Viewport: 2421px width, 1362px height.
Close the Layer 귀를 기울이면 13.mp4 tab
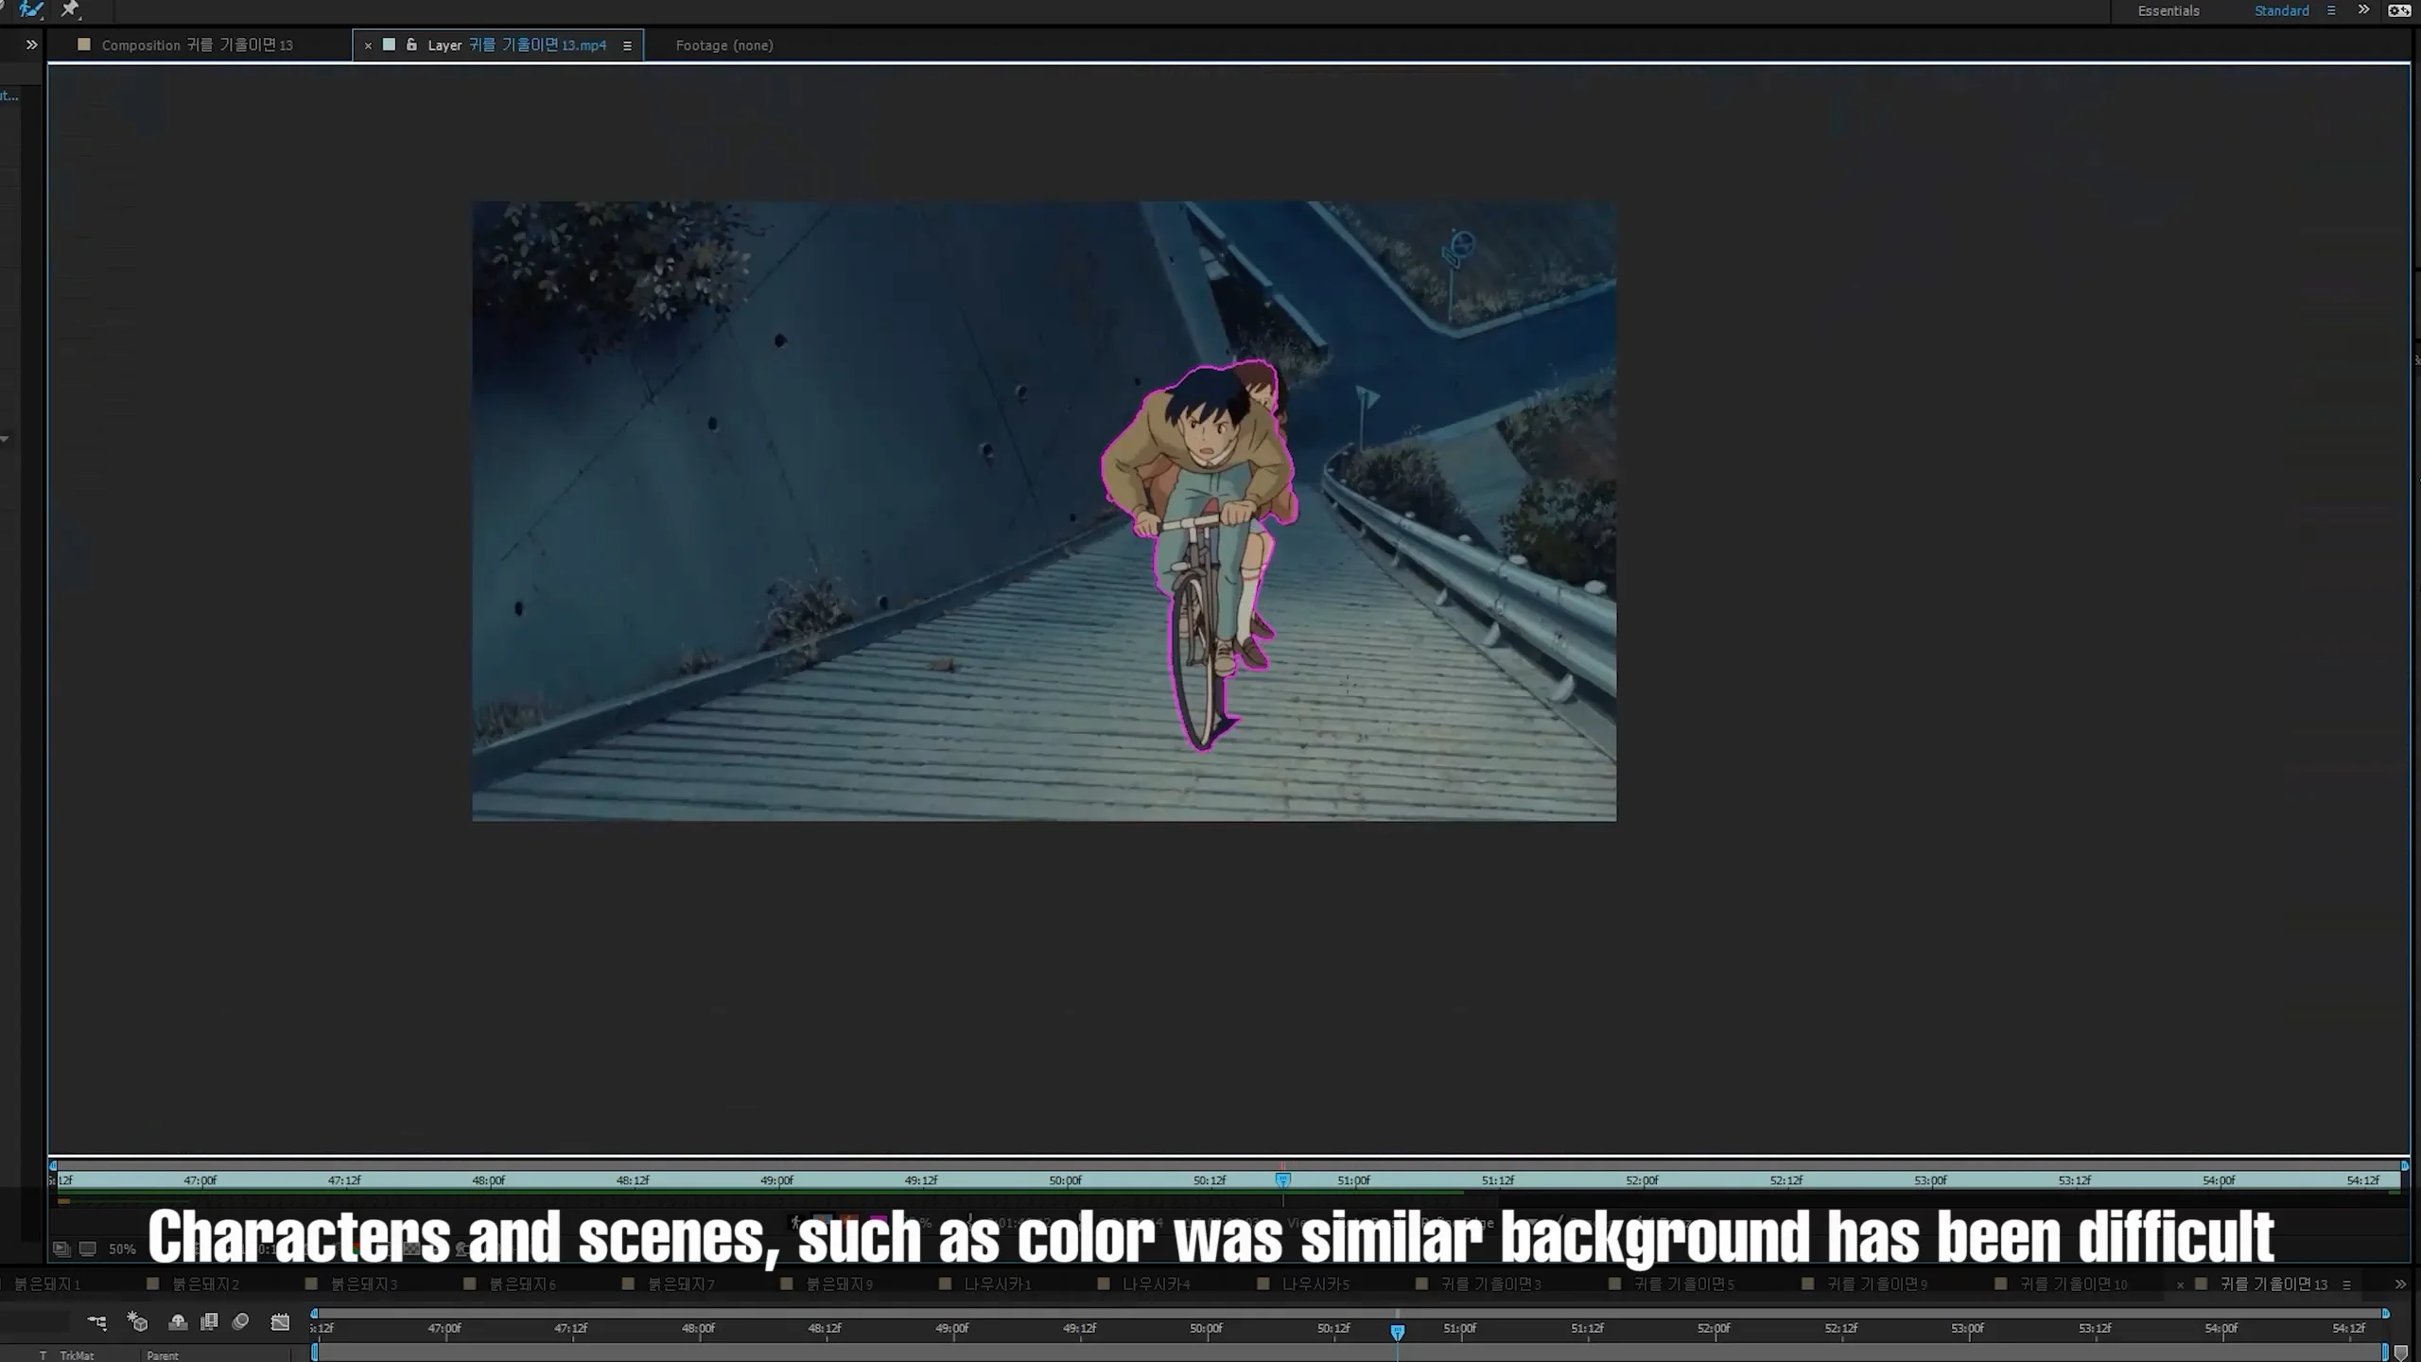(368, 45)
